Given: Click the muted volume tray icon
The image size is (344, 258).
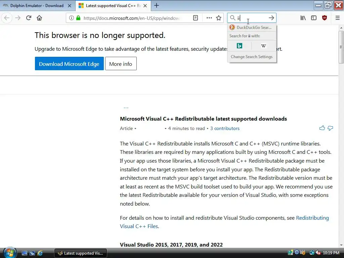Looking at the screenshot, I should click(318, 253).
